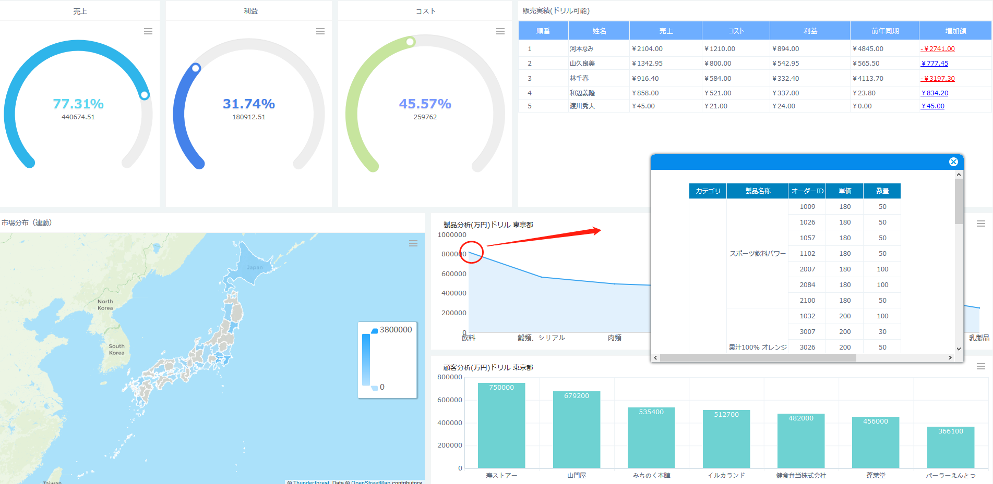
Task: Click the map legend top handle at 3800000
Action: (374, 331)
